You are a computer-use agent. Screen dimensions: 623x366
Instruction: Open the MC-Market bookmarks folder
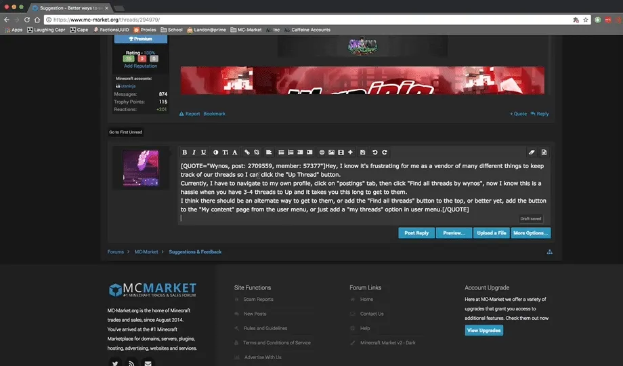coord(246,30)
